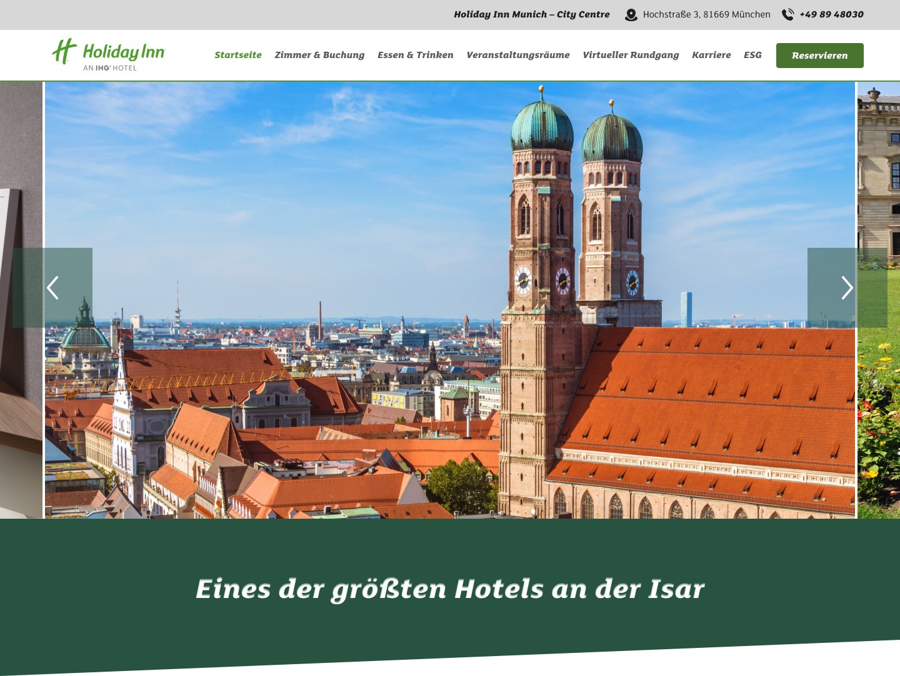Screen dimensions: 900x676
Task: Click the Reservieren button
Action: click(820, 56)
